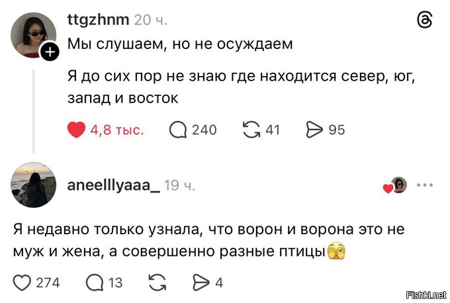This screenshot has height=303, width=450.
Task: Open the aneelllyaaa_ username link
Action: coord(113,186)
